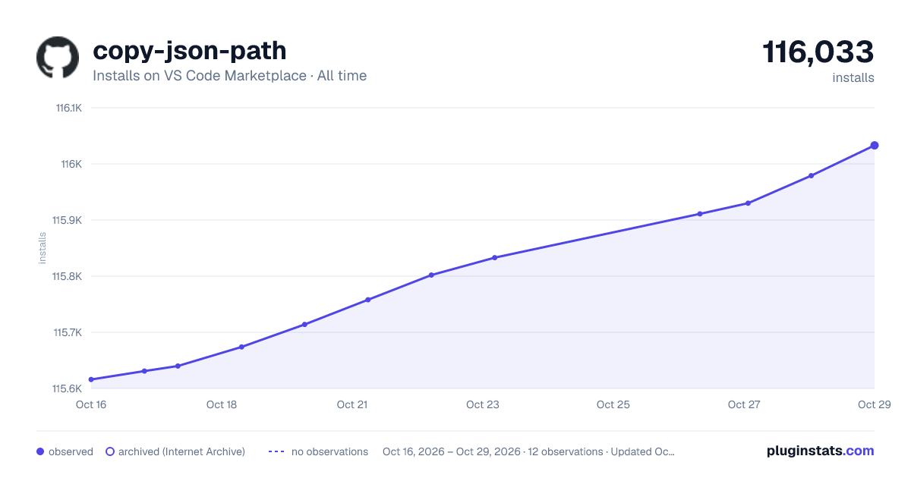The height and width of the screenshot is (478, 911).
Task: Select the data point at Oct 23
Action: (495, 258)
